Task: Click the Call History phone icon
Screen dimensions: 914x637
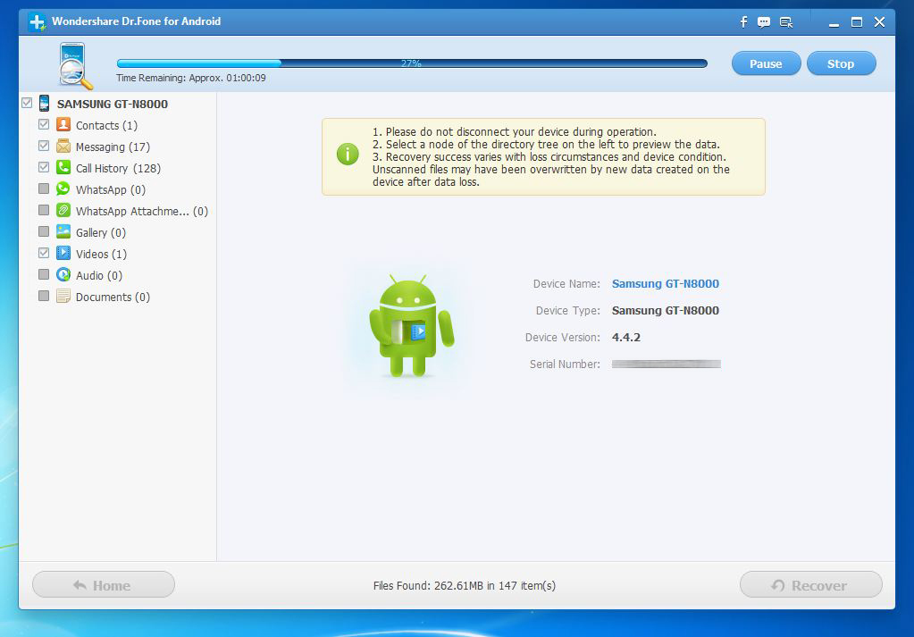Action: tap(63, 168)
